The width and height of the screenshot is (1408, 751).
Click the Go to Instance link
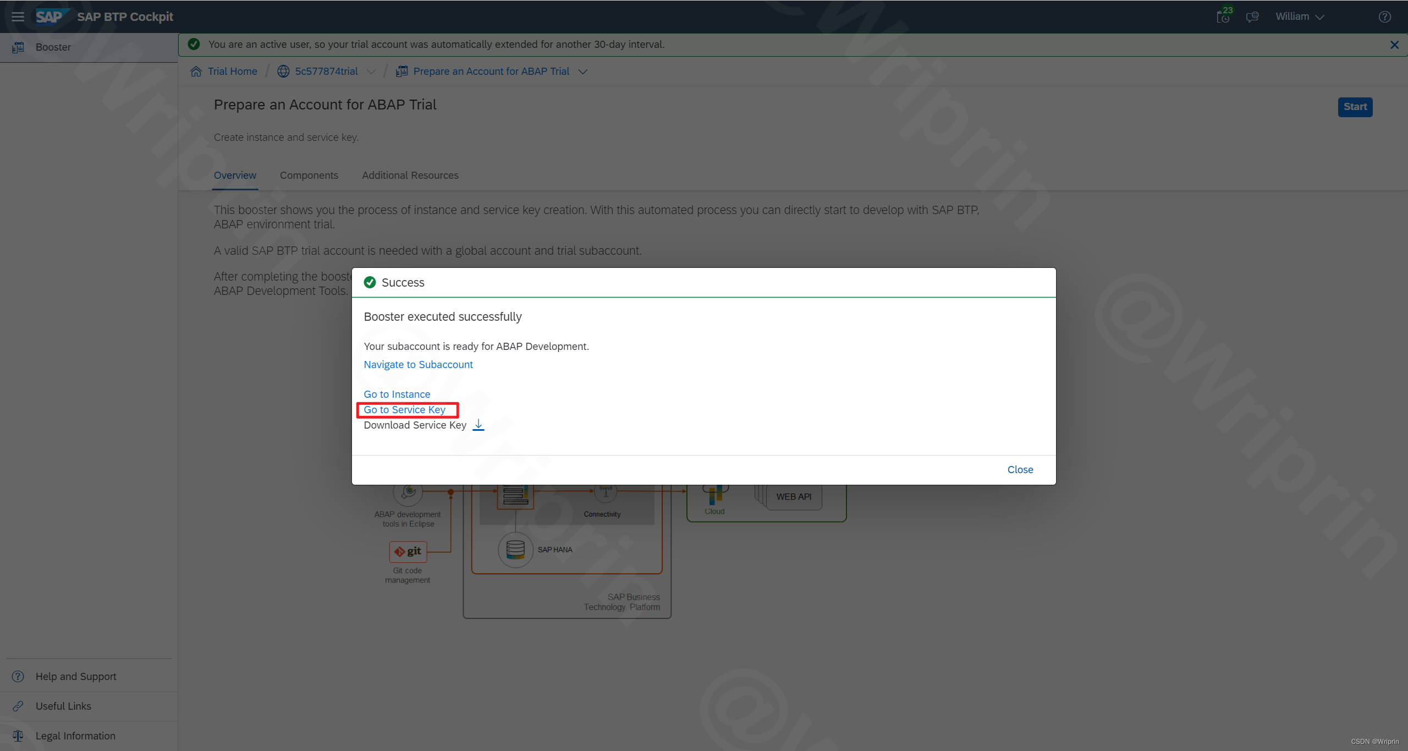pos(397,393)
